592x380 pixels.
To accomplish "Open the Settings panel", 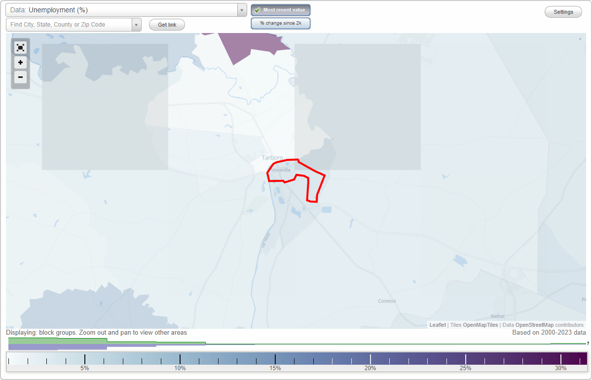I will click(563, 11).
